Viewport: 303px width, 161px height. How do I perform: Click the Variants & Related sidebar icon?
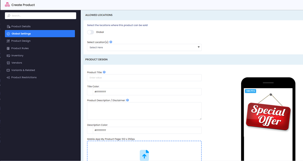tap(8, 70)
